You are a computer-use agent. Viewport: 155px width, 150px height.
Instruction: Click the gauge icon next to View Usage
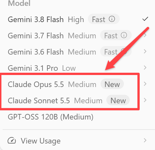12,141
